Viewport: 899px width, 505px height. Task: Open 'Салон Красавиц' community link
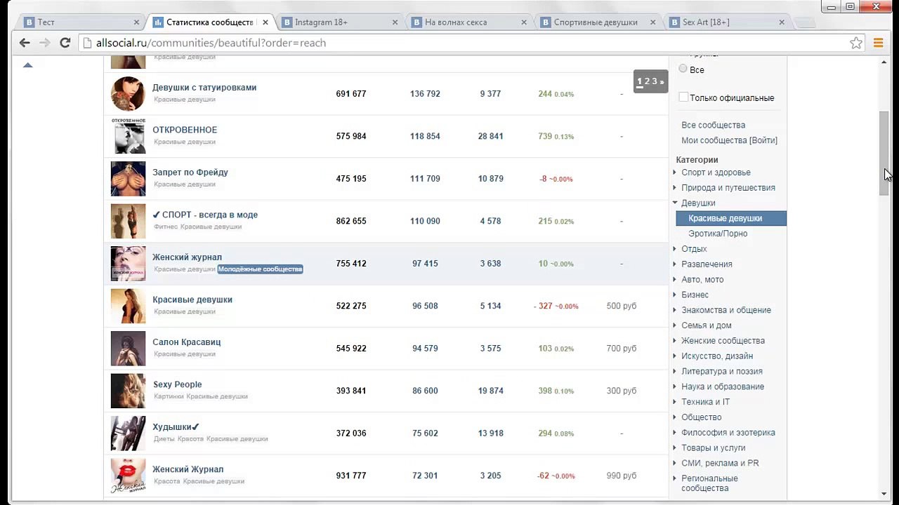tap(186, 342)
